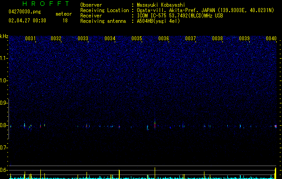282x179 pixels.
Task: Select observer name Masayuki Kobayashi
Action: [161, 5]
